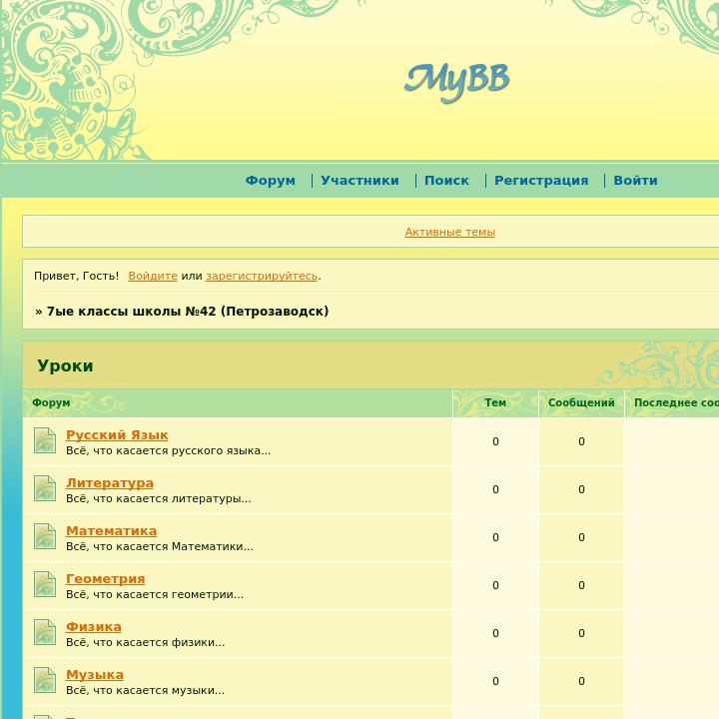
Task: Follow the зарегистрируйтесь link in the greeting
Action: tap(262, 276)
